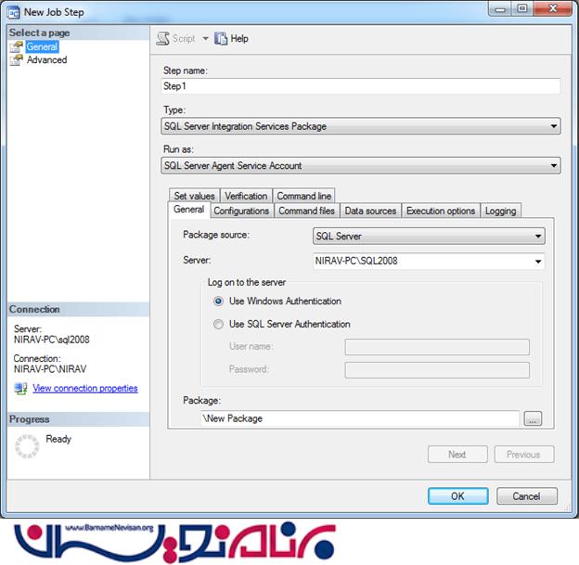
Task: Switch to the Execution options tab
Action: pos(441,211)
